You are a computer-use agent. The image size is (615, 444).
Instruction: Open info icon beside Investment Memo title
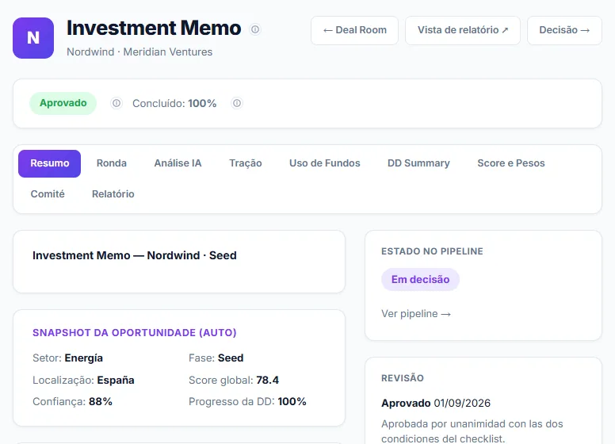255,29
